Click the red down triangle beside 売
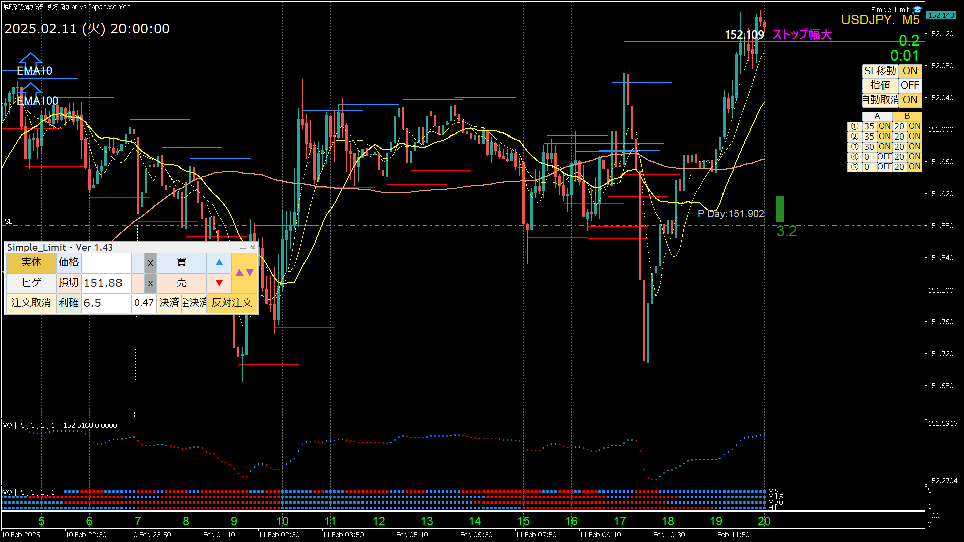This screenshot has width=964, height=542. point(219,283)
